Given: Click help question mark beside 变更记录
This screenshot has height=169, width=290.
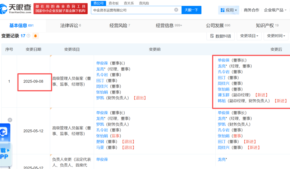Looking at the screenshot, I should coord(28,36).
